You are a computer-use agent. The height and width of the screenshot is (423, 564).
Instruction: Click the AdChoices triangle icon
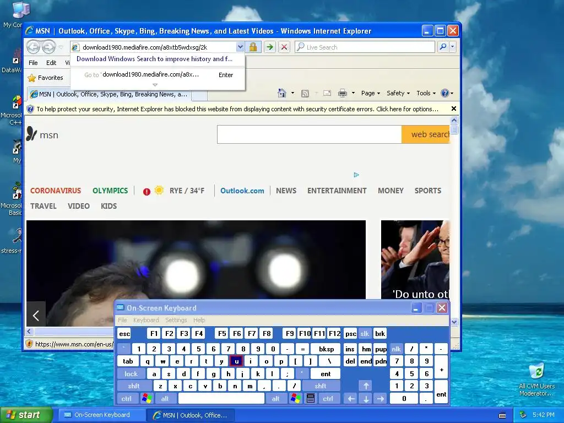click(x=356, y=175)
